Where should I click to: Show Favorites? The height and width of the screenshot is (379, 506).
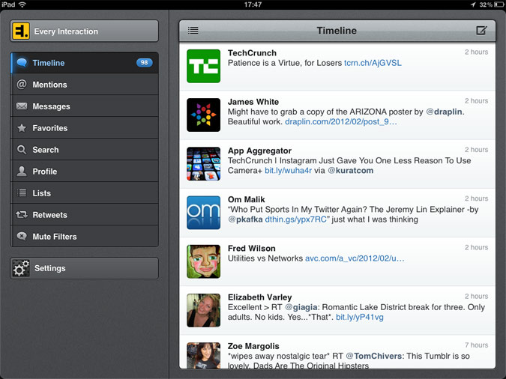click(x=85, y=128)
